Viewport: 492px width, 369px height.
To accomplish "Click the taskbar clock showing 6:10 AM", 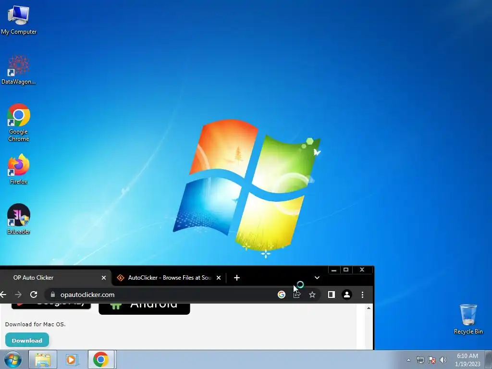I will coord(467,360).
